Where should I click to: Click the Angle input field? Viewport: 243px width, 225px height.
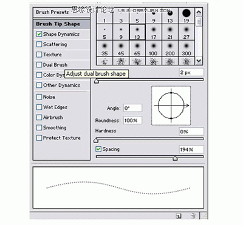132,108
